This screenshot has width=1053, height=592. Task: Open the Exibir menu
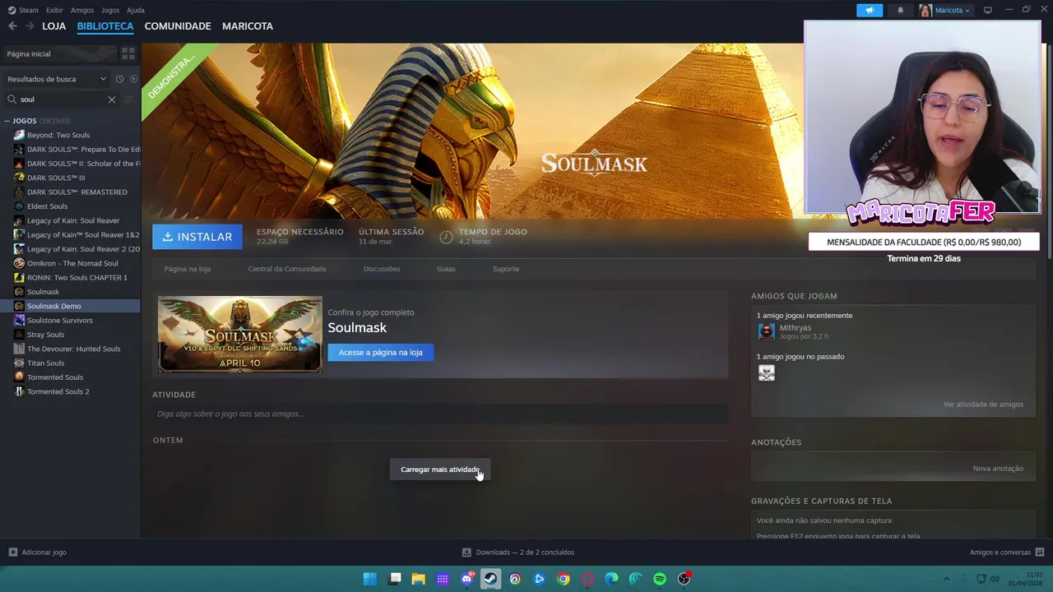(54, 10)
